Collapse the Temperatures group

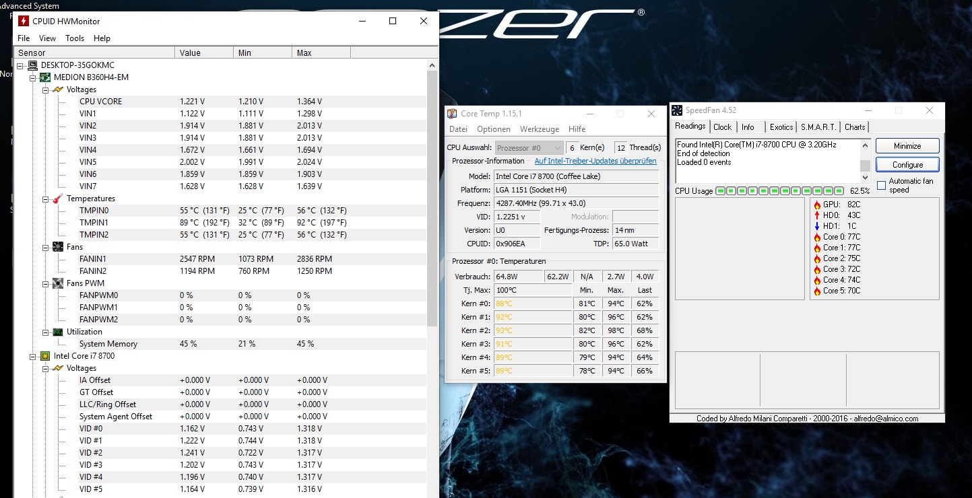pos(46,199)
